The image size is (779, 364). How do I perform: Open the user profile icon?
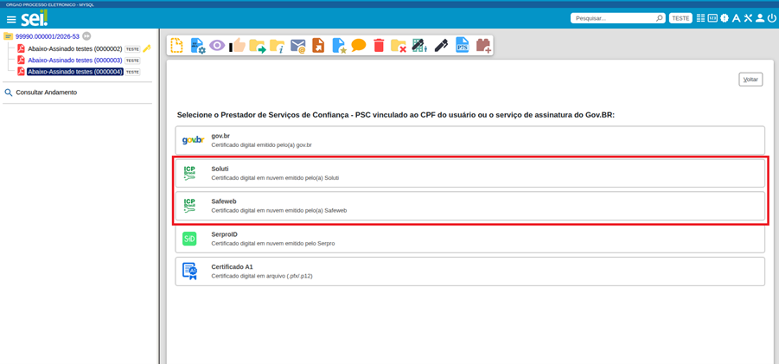coord(760,18)
